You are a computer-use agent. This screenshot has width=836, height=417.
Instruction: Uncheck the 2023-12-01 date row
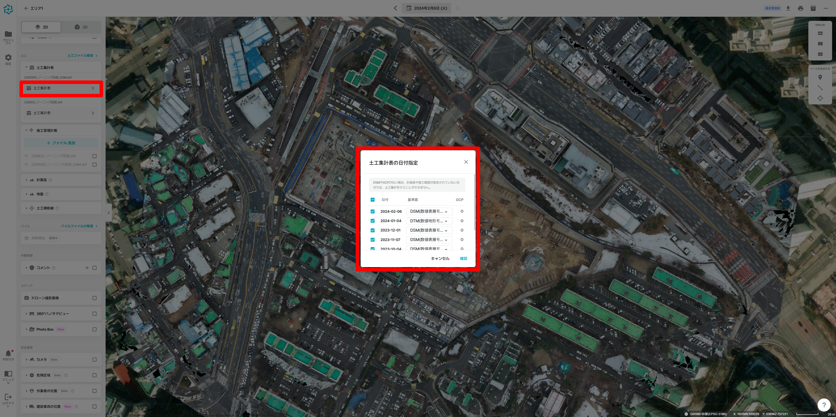tap(373, 230)
